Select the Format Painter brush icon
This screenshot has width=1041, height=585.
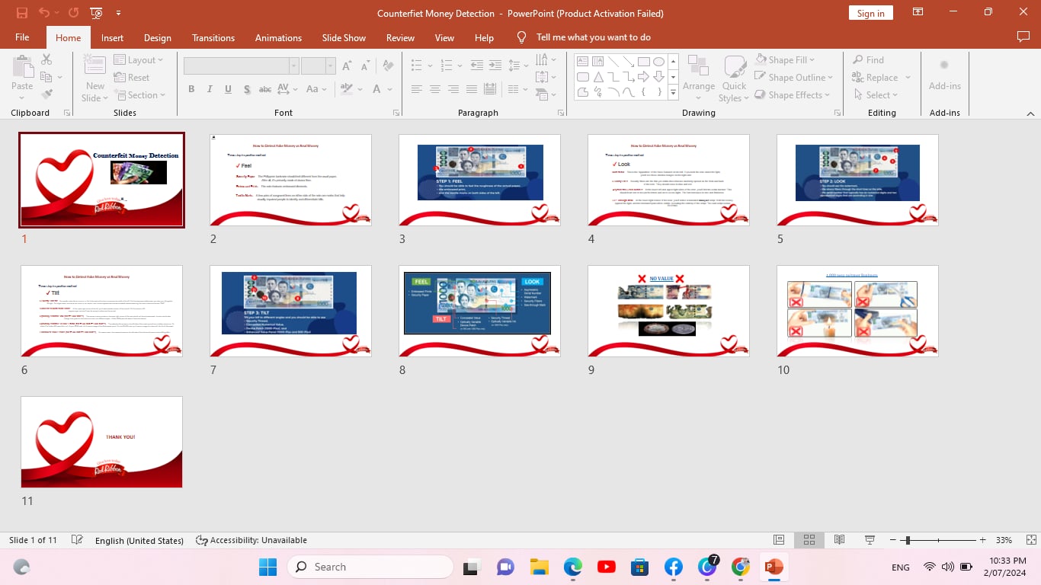pos(46,94)
